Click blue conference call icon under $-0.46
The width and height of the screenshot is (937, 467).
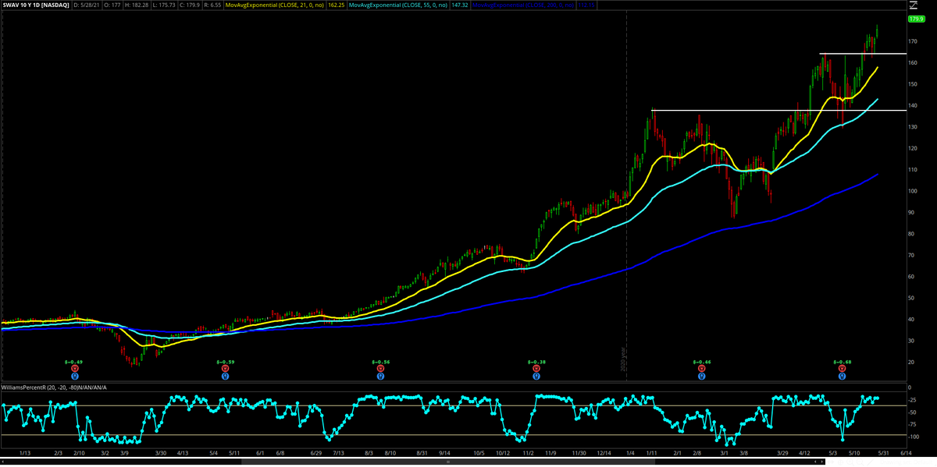702,376
